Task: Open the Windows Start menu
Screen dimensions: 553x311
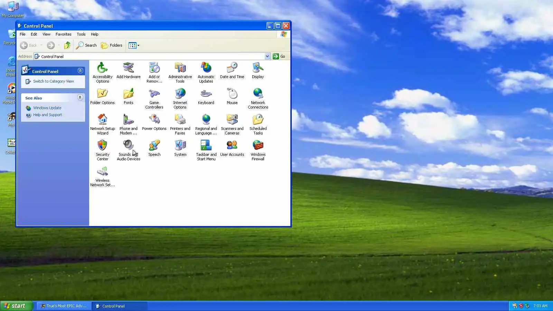Action: (16, 306)
